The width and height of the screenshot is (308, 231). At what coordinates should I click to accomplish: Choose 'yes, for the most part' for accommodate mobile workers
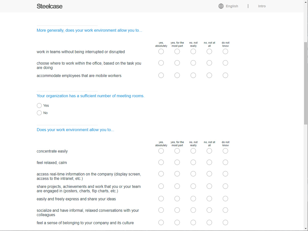[x=177, y=75]
